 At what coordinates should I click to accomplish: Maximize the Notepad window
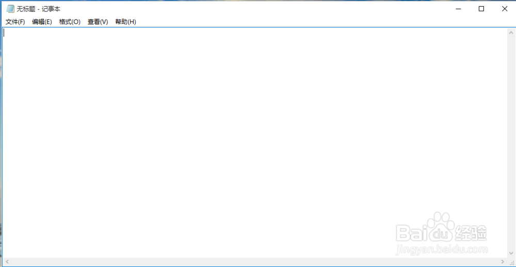tap(481, 9)
